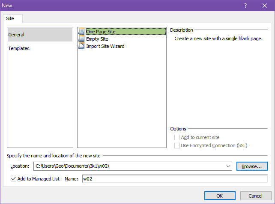Click the Empty Site icon
Image resolution: width=275 pixels, height=204 pixels.
pyautogui.click(x=81, y=38)
